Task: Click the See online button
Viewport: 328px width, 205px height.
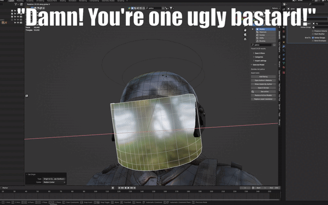Action: coord(263,92)
